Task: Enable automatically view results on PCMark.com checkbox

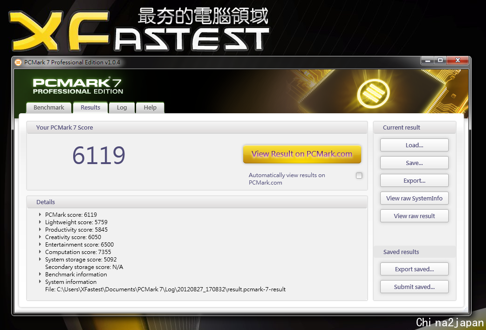Action: [359, 176]
